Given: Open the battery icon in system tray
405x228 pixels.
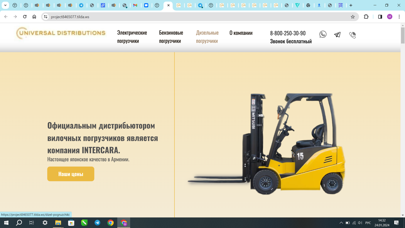Looking at the screenshot, I should click(x=348, y=223).
